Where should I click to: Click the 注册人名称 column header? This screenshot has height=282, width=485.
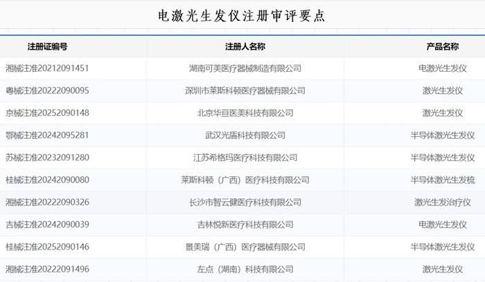(245, 46)
